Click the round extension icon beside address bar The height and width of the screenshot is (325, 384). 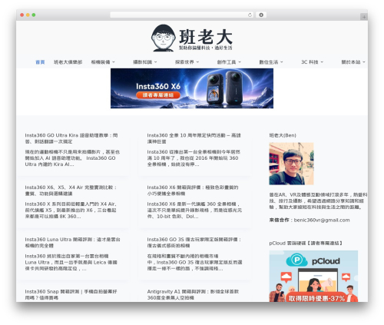coord(261,15)
